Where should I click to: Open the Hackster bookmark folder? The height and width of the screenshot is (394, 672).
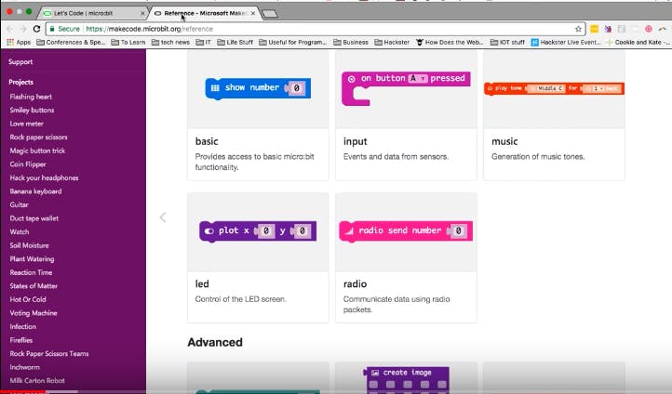[392, 42]
